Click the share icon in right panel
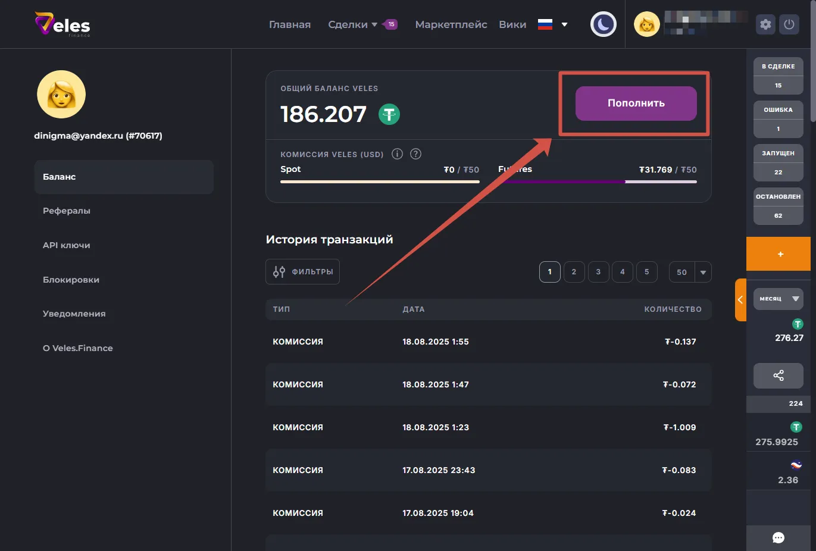Screen dimensions: 816x551 [x=778, y=375]
